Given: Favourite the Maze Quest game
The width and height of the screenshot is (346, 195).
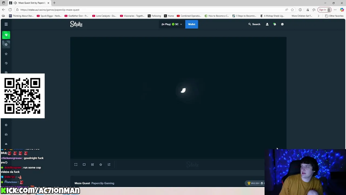Looking at the screenshot, I should [101, 164].
